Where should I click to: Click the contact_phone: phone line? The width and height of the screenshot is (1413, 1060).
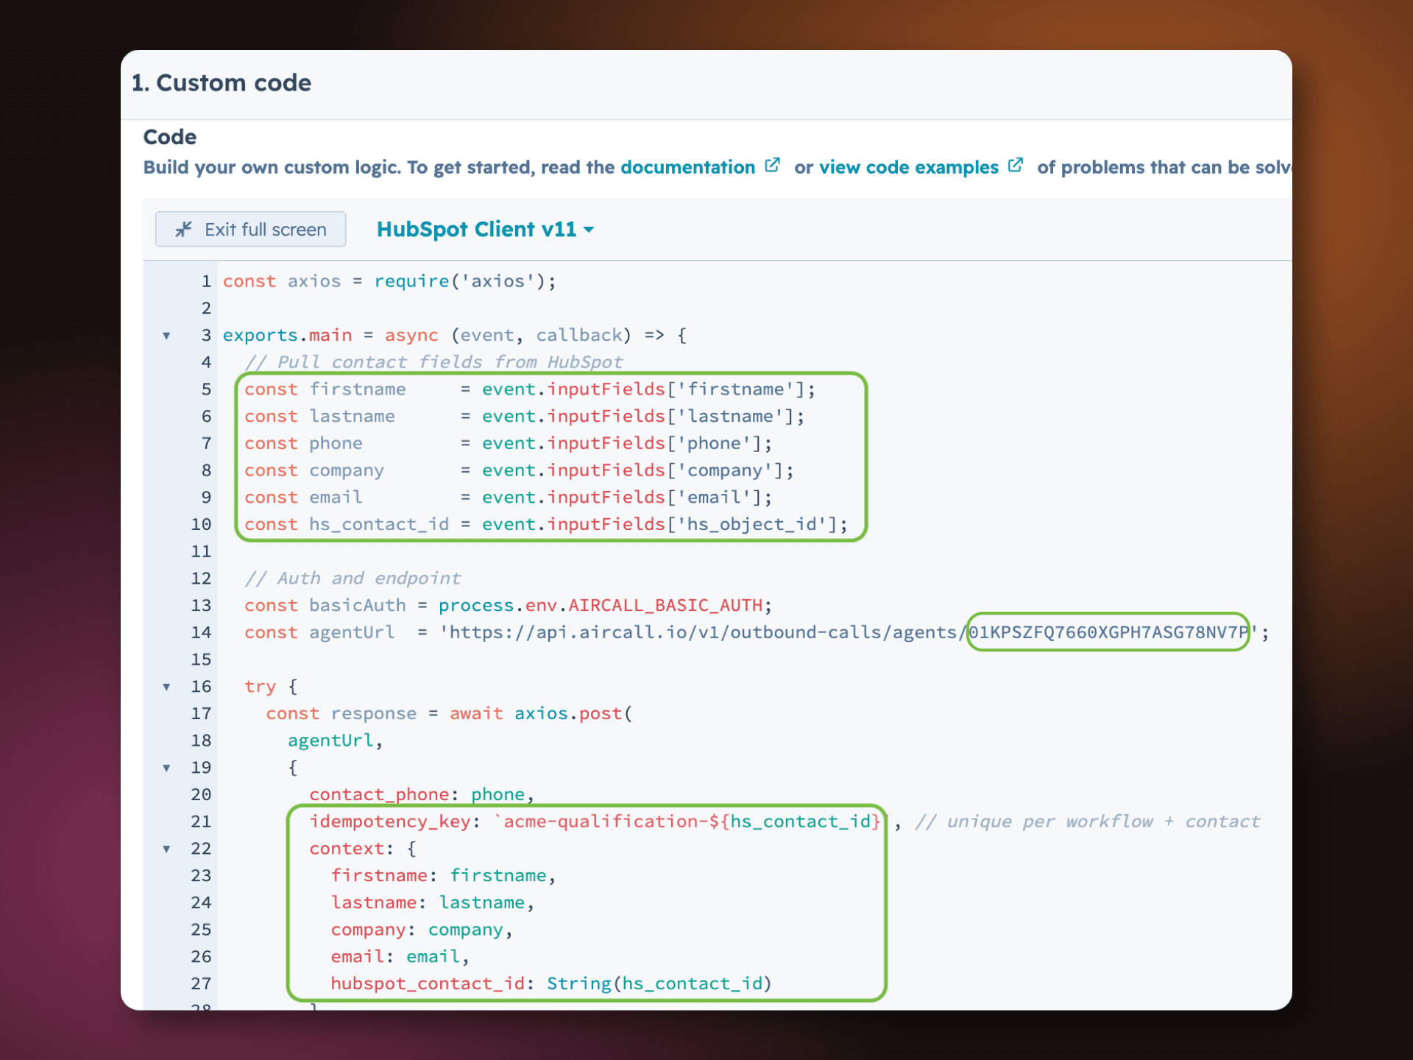click(x=422, y=795)
